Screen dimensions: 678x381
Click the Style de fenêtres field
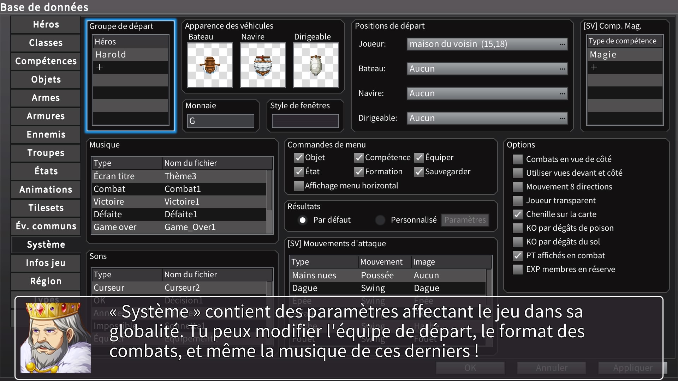(x=305, y=121)
